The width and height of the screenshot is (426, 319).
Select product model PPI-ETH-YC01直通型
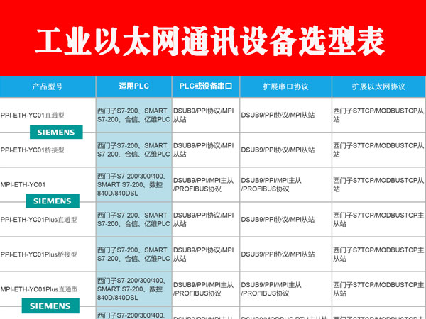point(33,116)
